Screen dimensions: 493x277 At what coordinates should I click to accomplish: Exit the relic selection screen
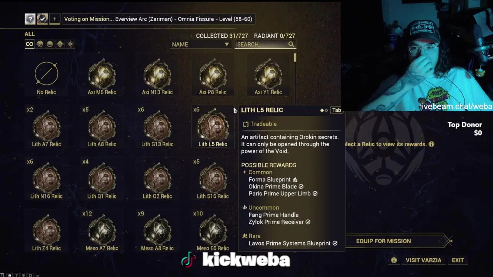[x=458, y=260]
